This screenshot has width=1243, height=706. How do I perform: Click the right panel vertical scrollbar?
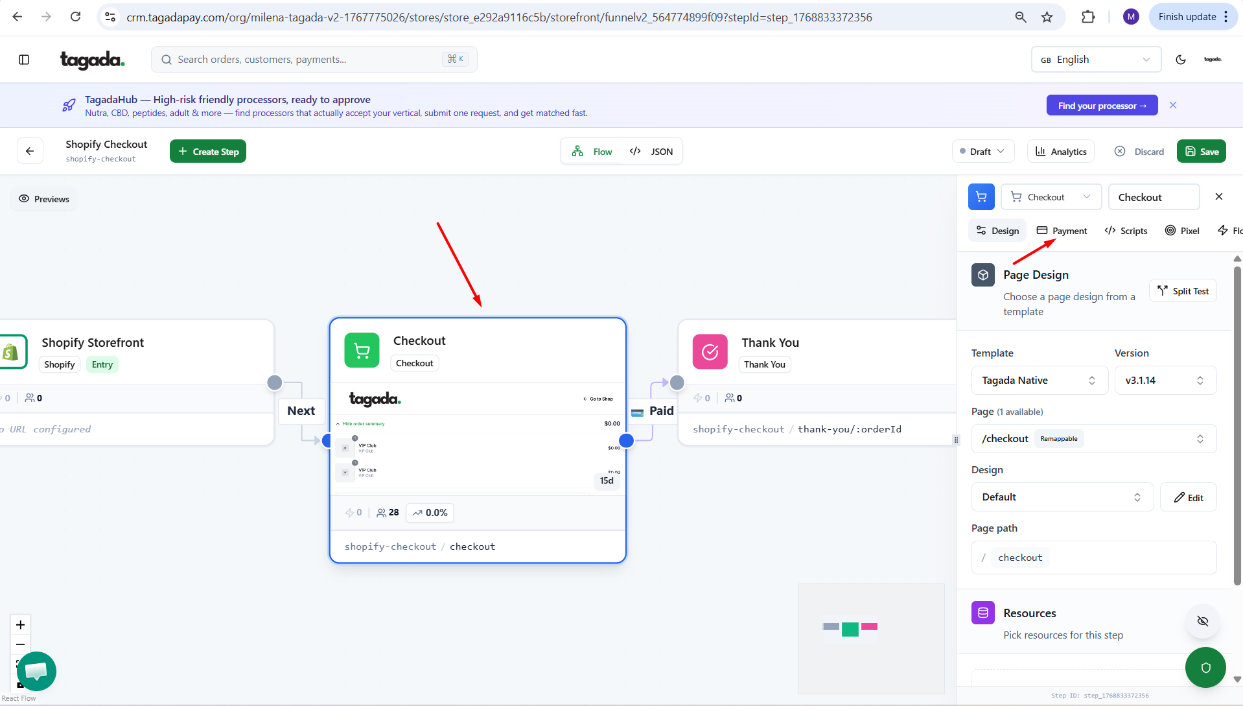tap(1237, 421)
